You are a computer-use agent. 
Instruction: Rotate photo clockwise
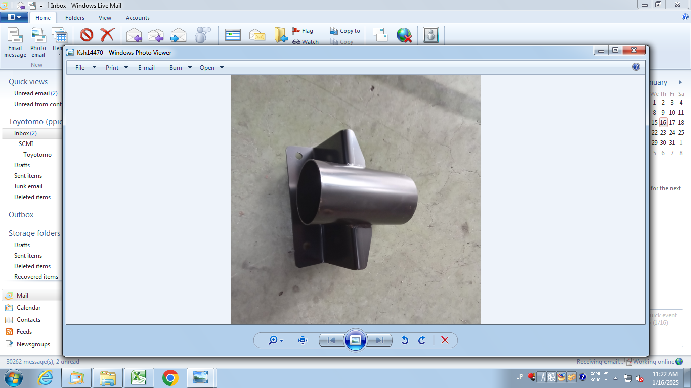click(x=422, y=340)
